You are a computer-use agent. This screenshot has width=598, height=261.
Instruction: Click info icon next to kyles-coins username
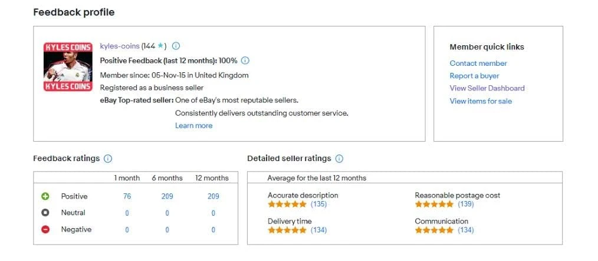(x=176, y=46)
